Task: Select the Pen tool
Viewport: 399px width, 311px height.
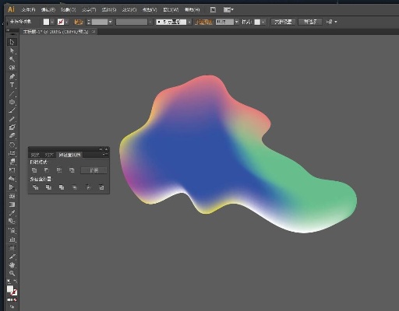Action: (x=12, y=76)
